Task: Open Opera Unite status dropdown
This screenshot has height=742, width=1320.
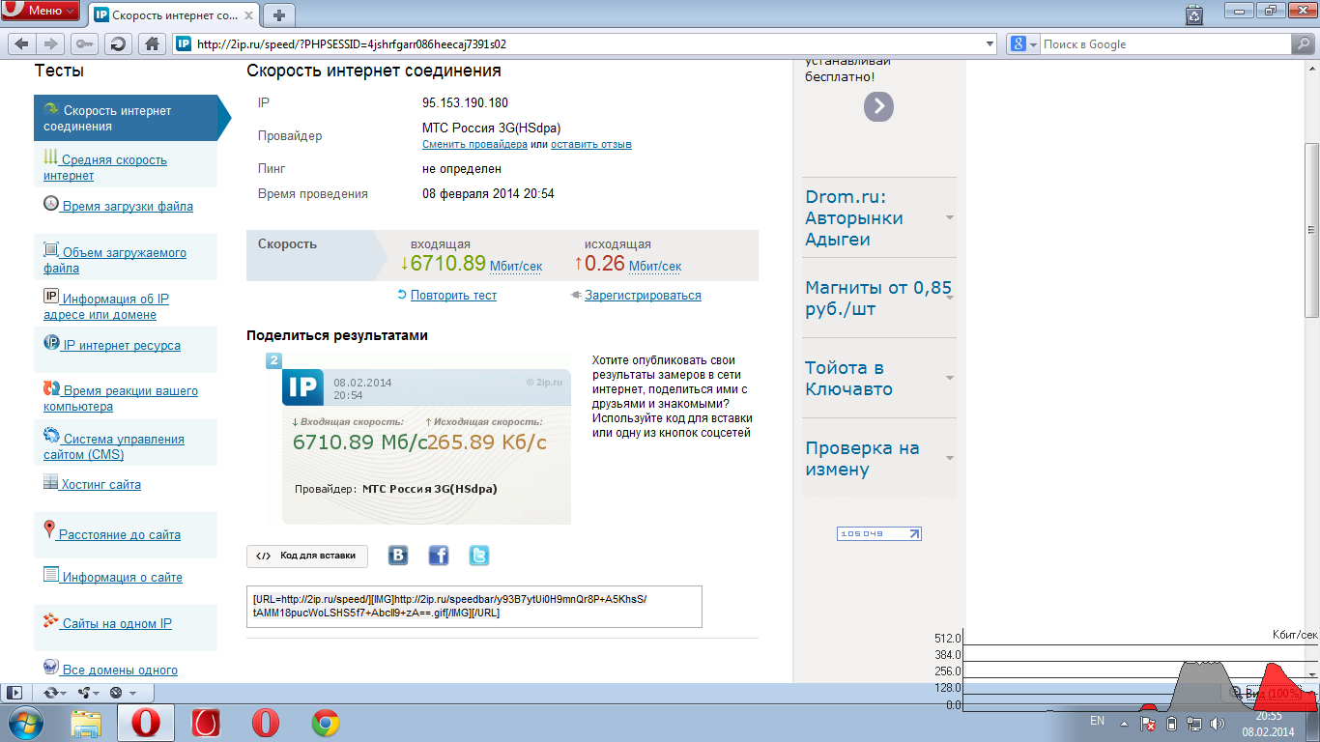Action: click(89, 693)
